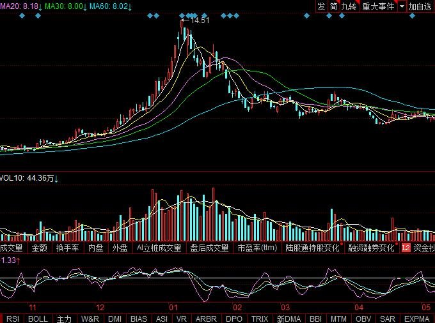Open the OBV indicator tab
435x323 pixels.
363,319
